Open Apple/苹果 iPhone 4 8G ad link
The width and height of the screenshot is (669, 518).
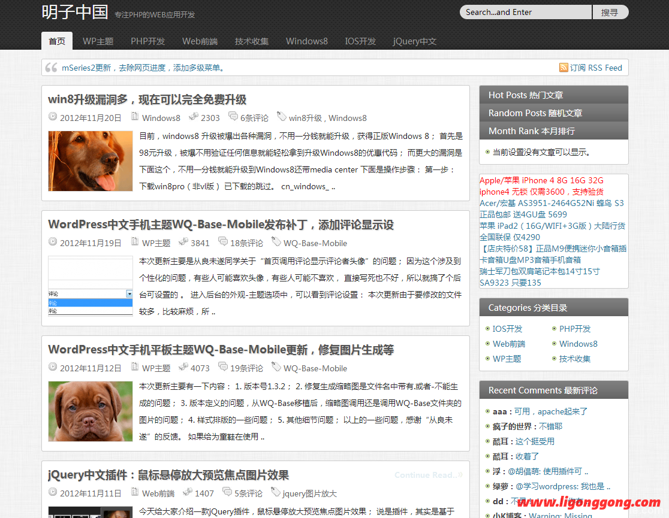click(541, 186)
